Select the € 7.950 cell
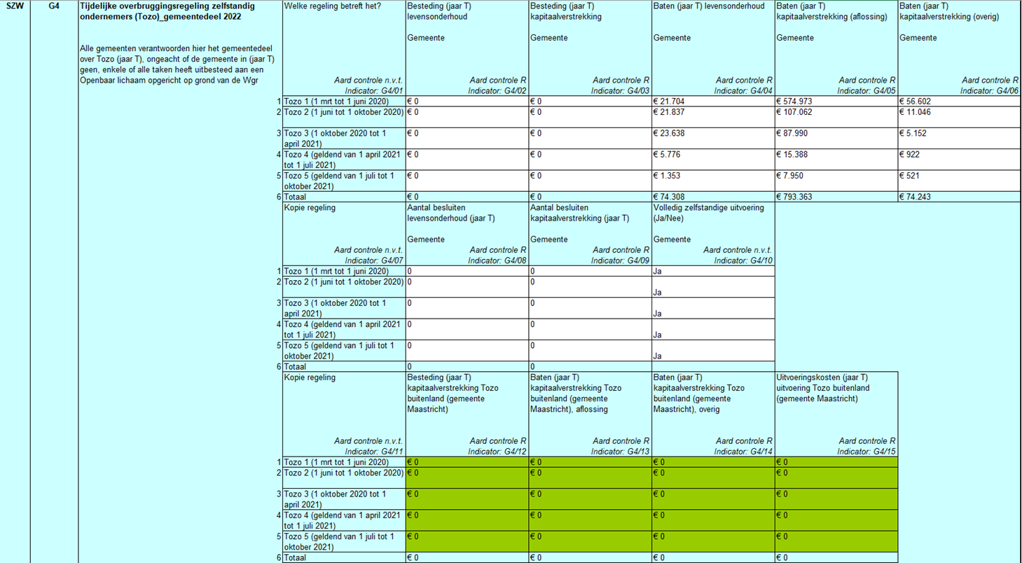This screenshot has width=1022, height=563. 836,180
